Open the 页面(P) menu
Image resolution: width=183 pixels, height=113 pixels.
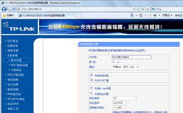tap(167, 15)
